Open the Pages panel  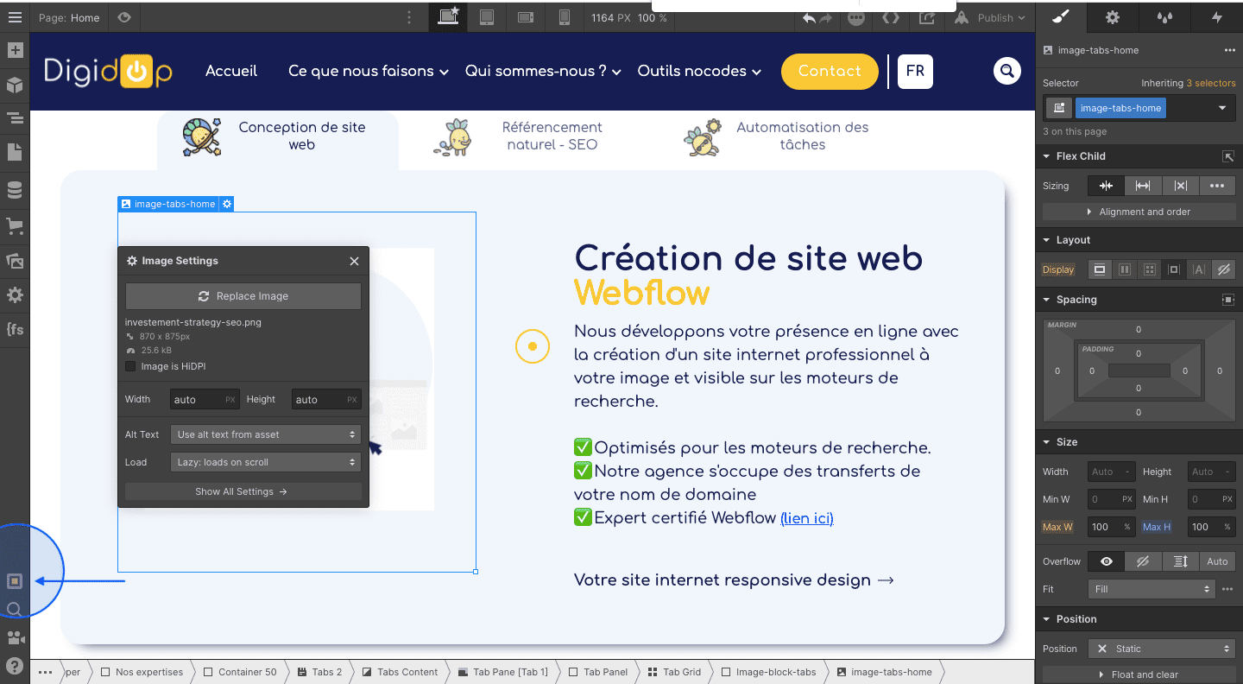point(15,153)
